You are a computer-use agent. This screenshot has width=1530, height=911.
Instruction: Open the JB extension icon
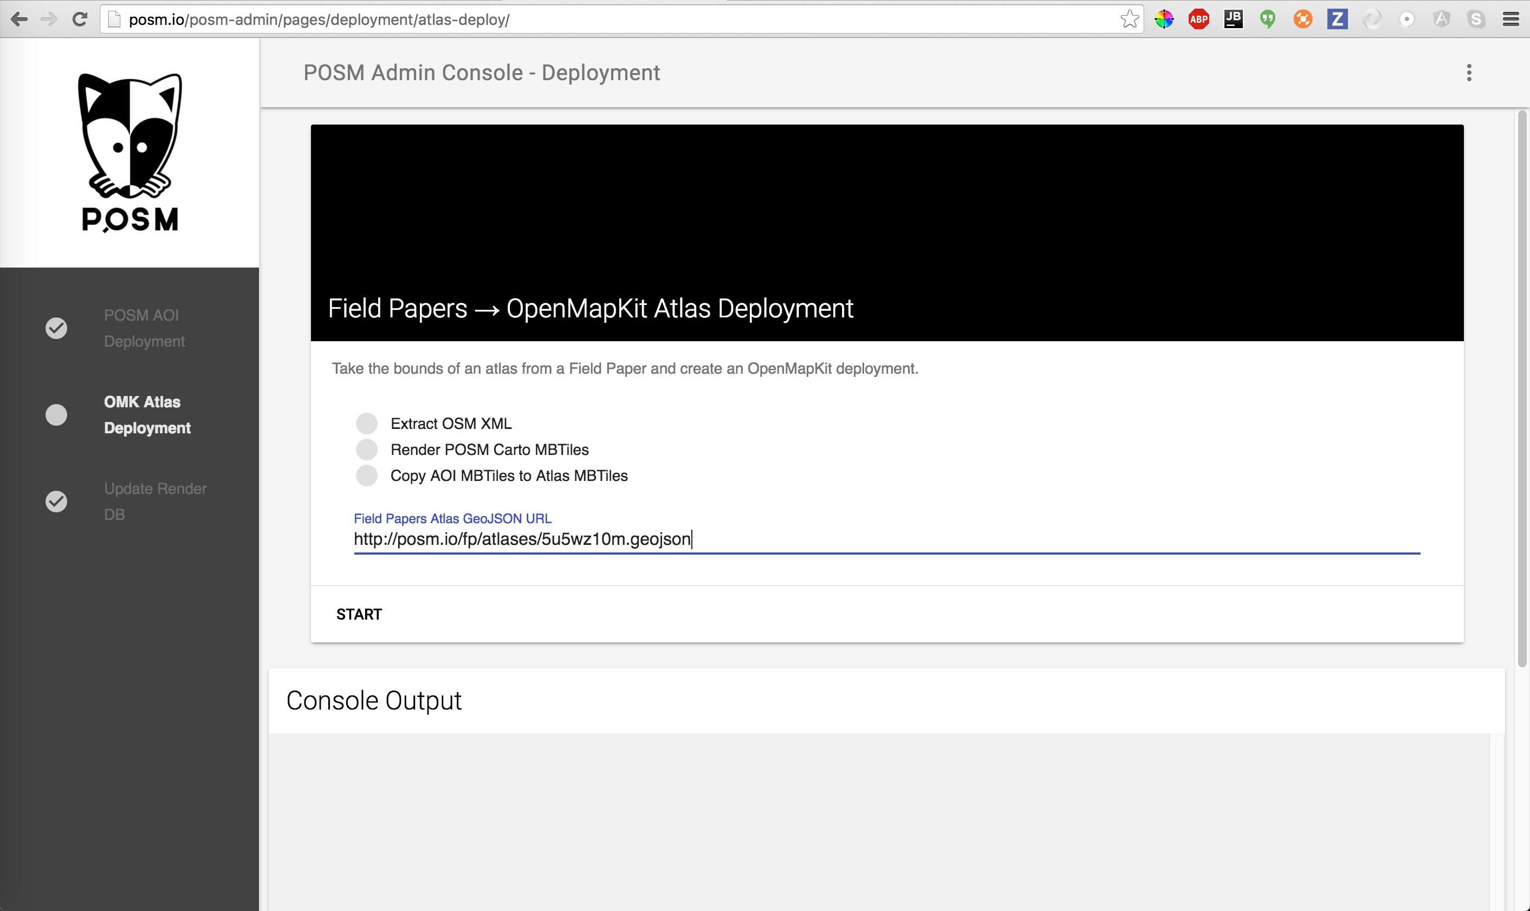[1234, 19]
